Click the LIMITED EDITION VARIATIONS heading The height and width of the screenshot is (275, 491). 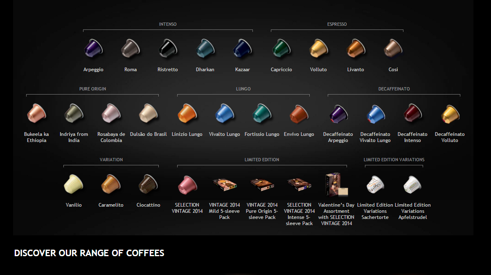click(x=394, y=160)
